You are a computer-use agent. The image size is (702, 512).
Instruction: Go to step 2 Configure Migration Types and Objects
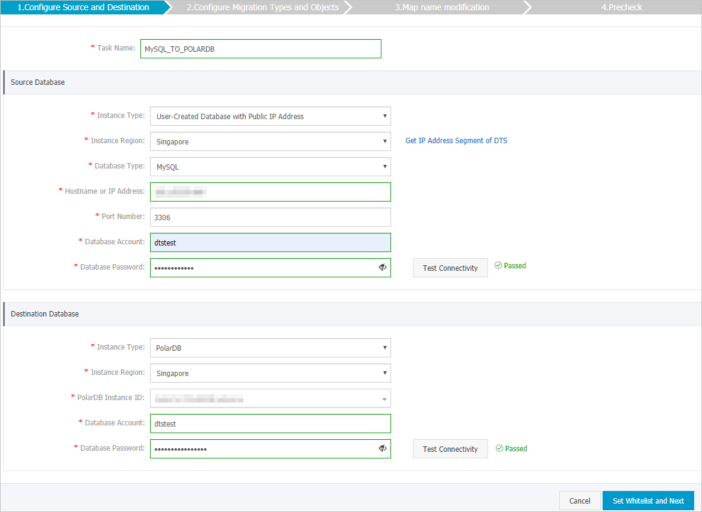(x=262, y=7)
